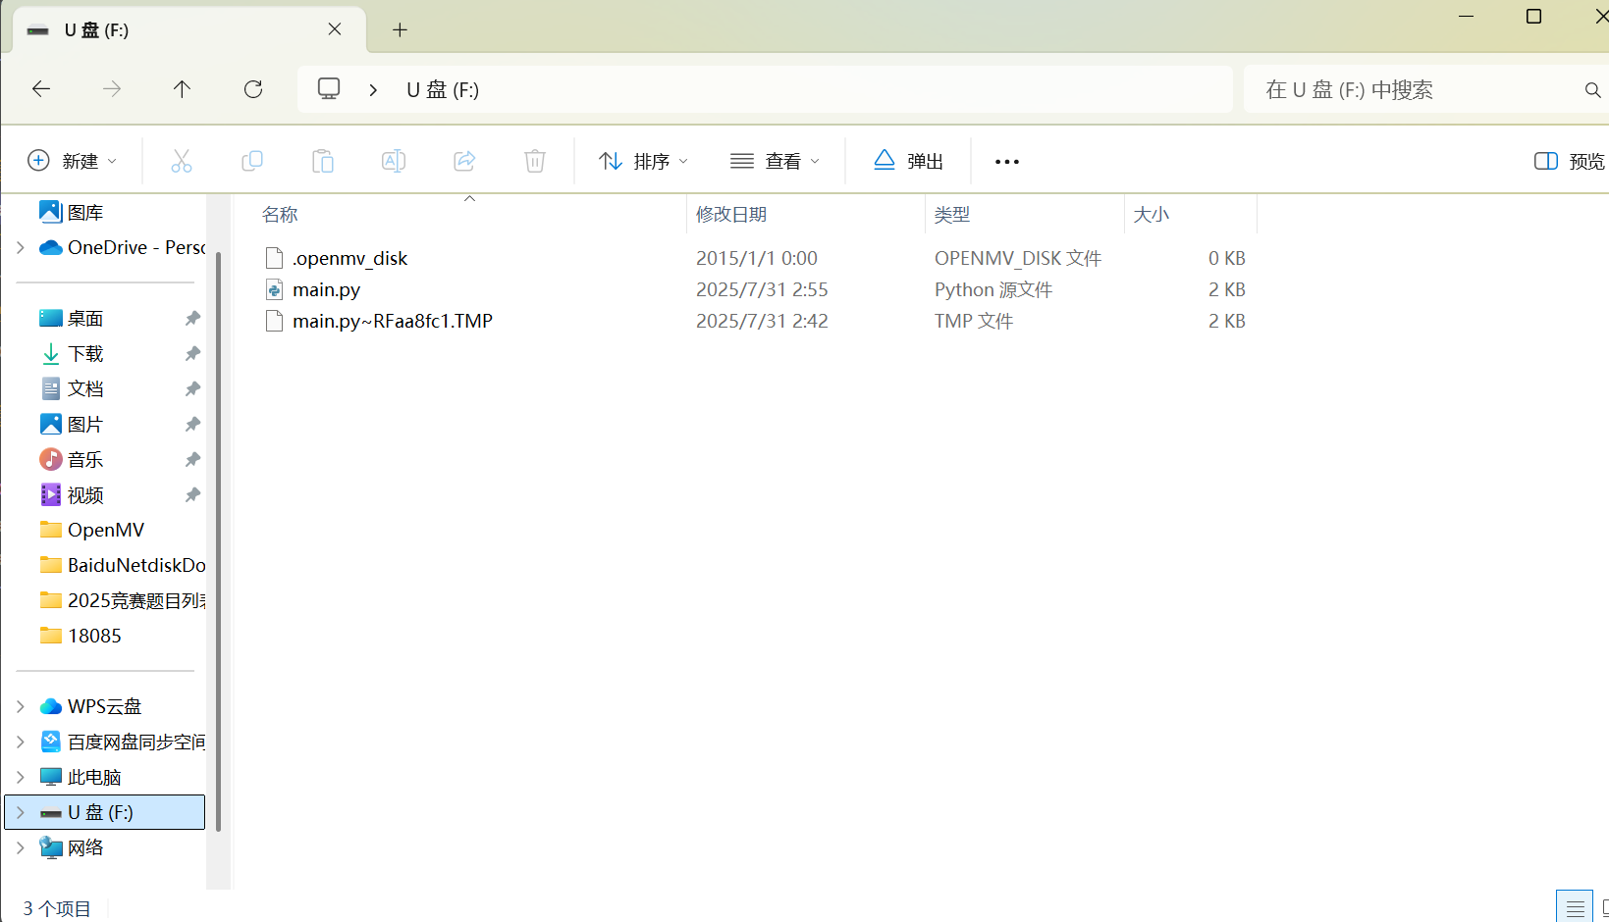Screen dimensions: 1609x922
Task: Unpin 图片 using its pin icon
Action: click(192, 424)
